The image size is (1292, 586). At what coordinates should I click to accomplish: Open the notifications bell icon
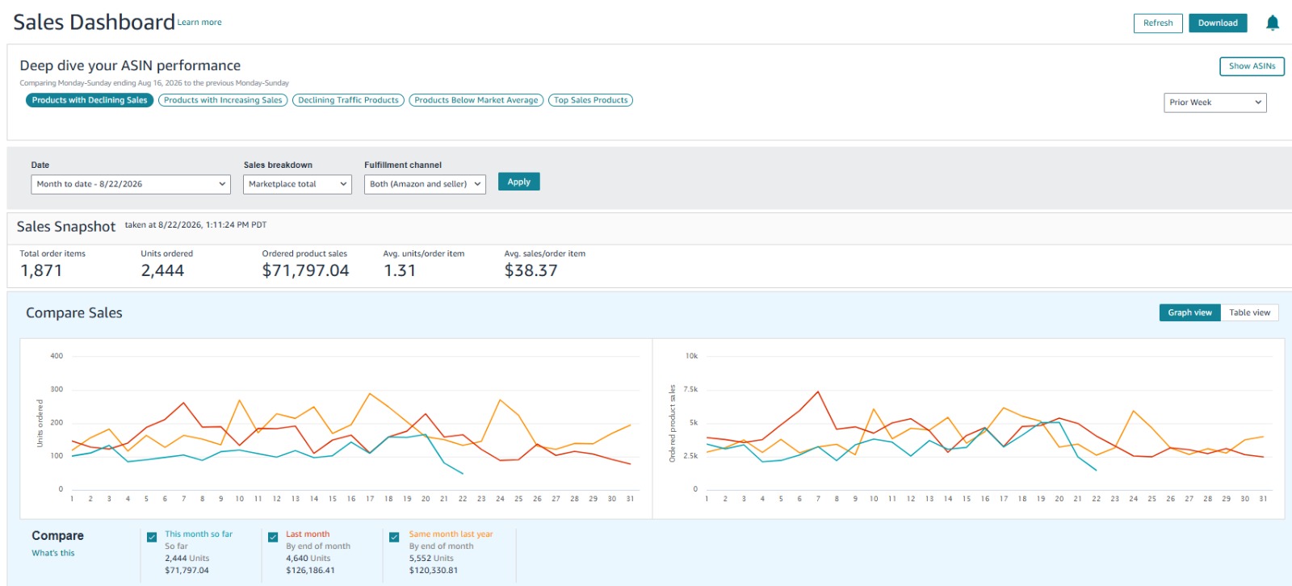coord(1273,23)
